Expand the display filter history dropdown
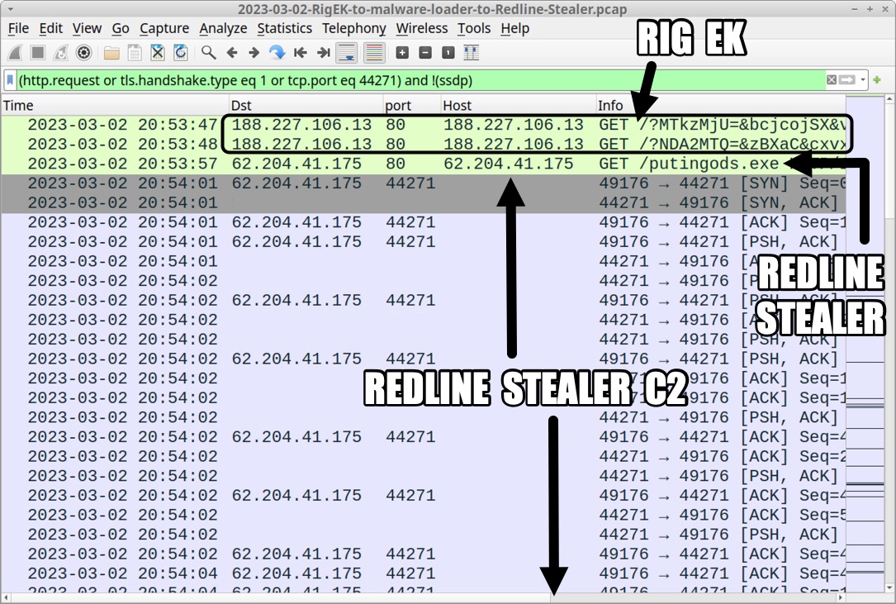The width and height of the screenshot is (896, 604). point(863,80)
